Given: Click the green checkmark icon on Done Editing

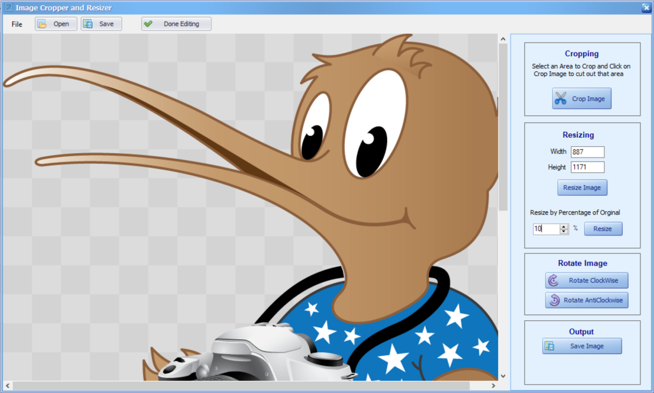Looking at the screenshot, I should [x=148, y=24].
